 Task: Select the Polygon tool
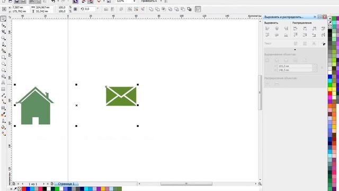coord(3,70)
